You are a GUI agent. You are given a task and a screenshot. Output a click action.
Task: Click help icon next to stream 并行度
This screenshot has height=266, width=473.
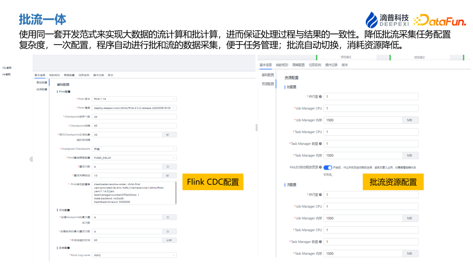(x=320, y=195)
